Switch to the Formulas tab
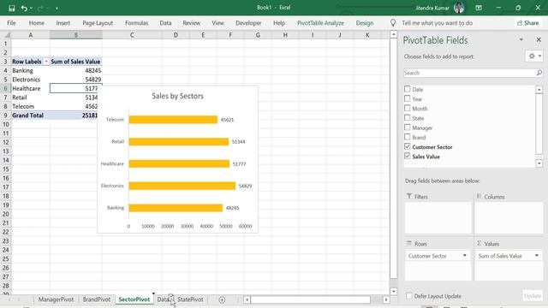 (x=136, y=23)
